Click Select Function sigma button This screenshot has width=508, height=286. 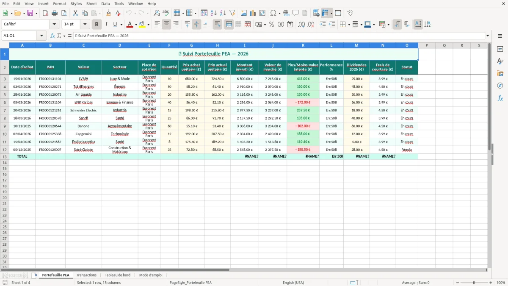[x=59, y=36]
